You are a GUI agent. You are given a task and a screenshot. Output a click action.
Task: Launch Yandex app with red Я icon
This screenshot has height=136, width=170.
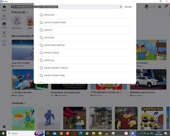tap(68, 133)
